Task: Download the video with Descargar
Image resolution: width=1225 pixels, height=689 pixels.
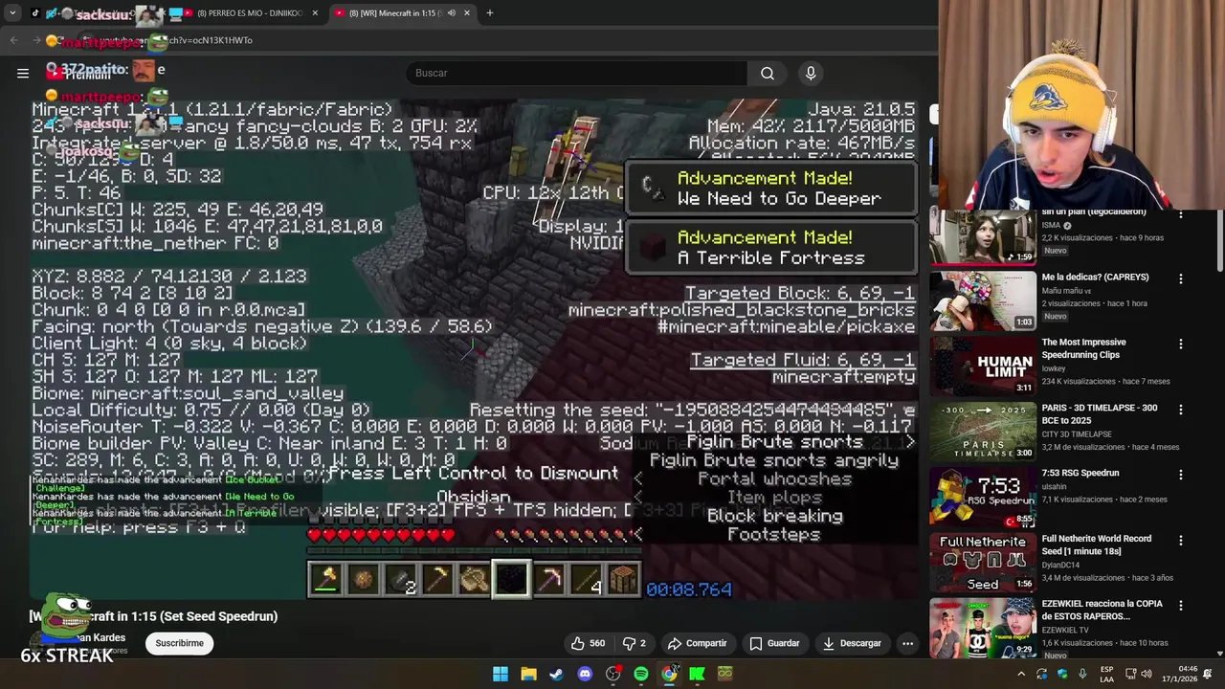Action: (x=852, y=643)
